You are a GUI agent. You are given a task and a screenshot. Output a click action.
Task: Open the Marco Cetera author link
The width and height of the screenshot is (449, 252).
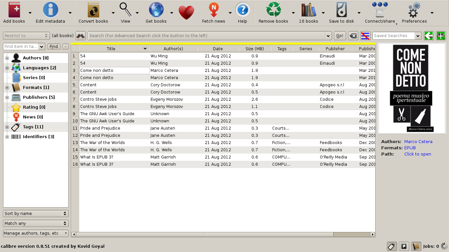coord(418,142)
